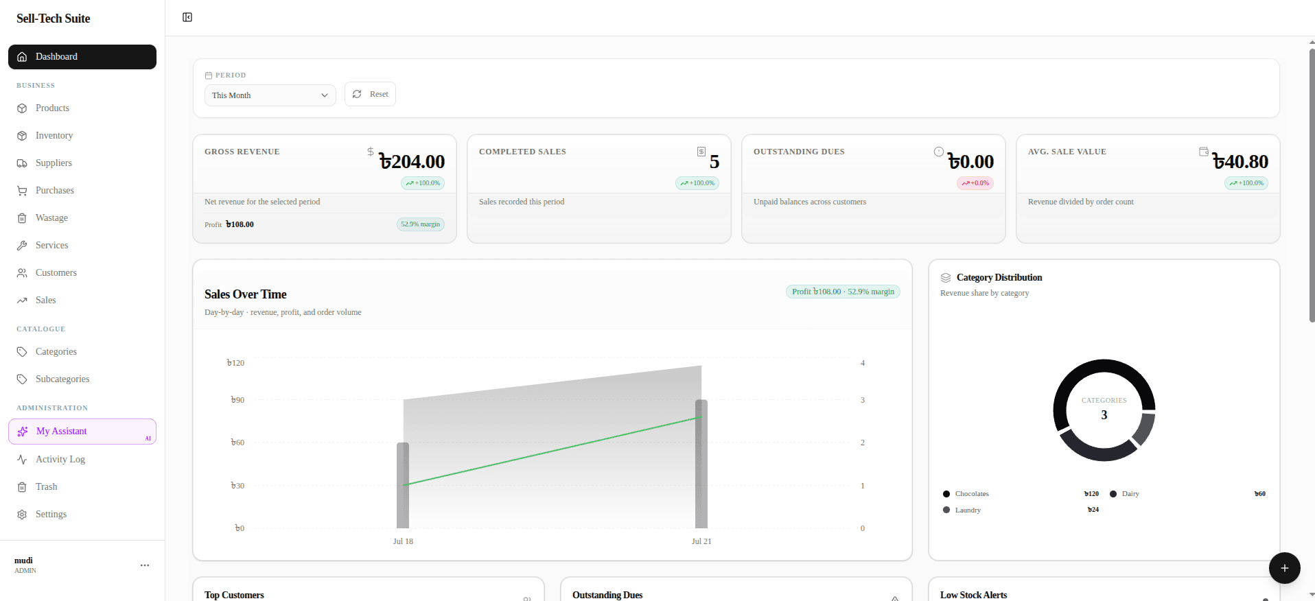Click the Profit ৳108.00 · 52.9% margin chart badge
The height and width of the screenshot is (601, 1315).
pos(843,292)
